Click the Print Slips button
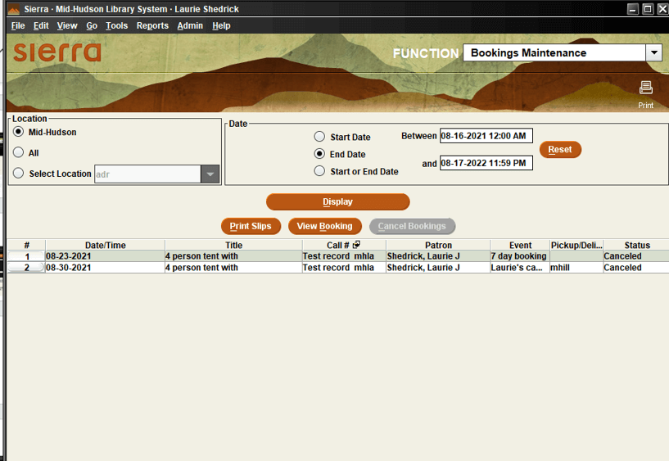 [251, 226]
